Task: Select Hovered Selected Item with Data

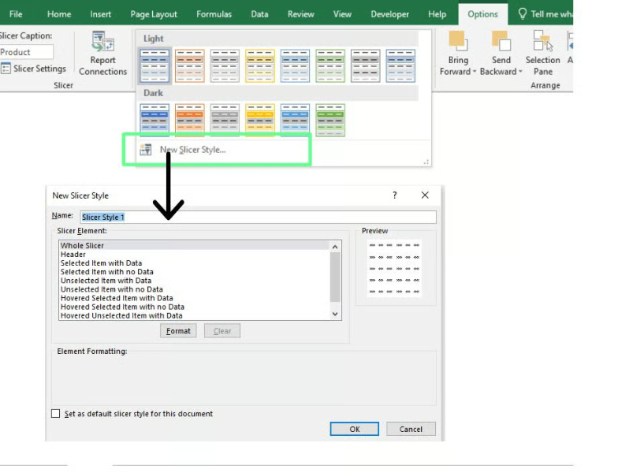Action: [x=118, y=298]
